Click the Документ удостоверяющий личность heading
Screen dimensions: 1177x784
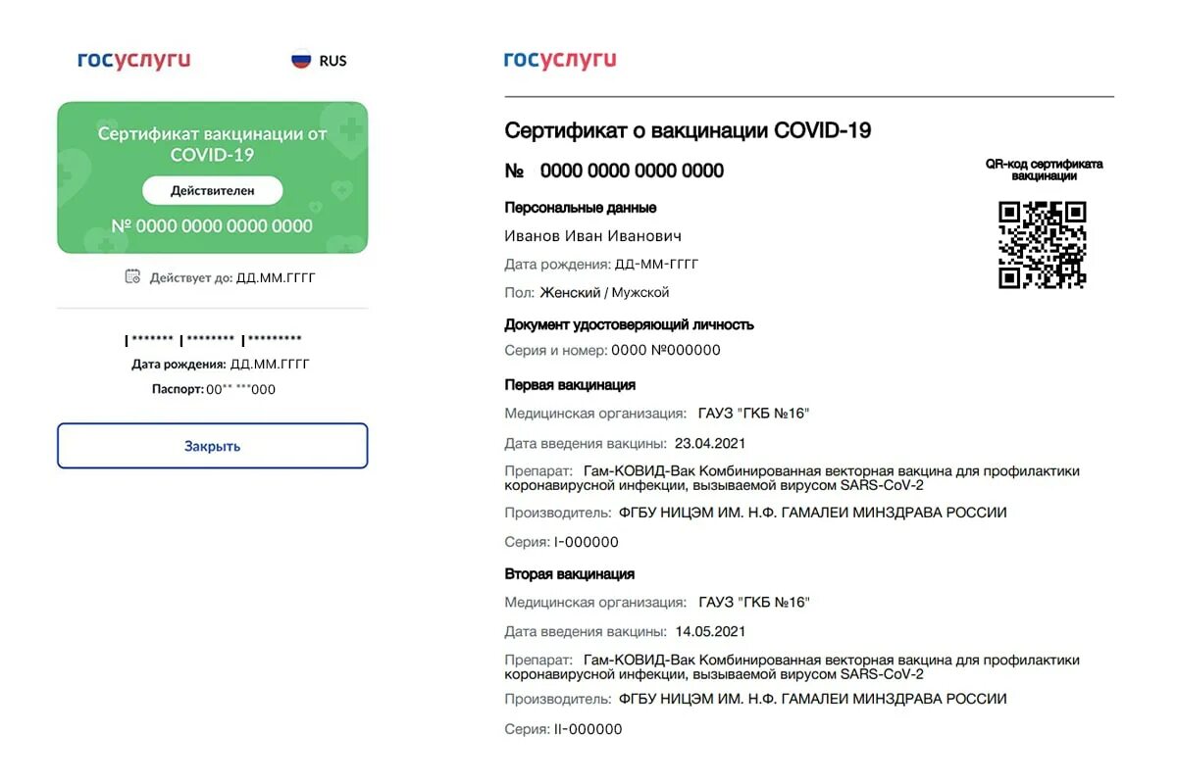coord(629,324)
